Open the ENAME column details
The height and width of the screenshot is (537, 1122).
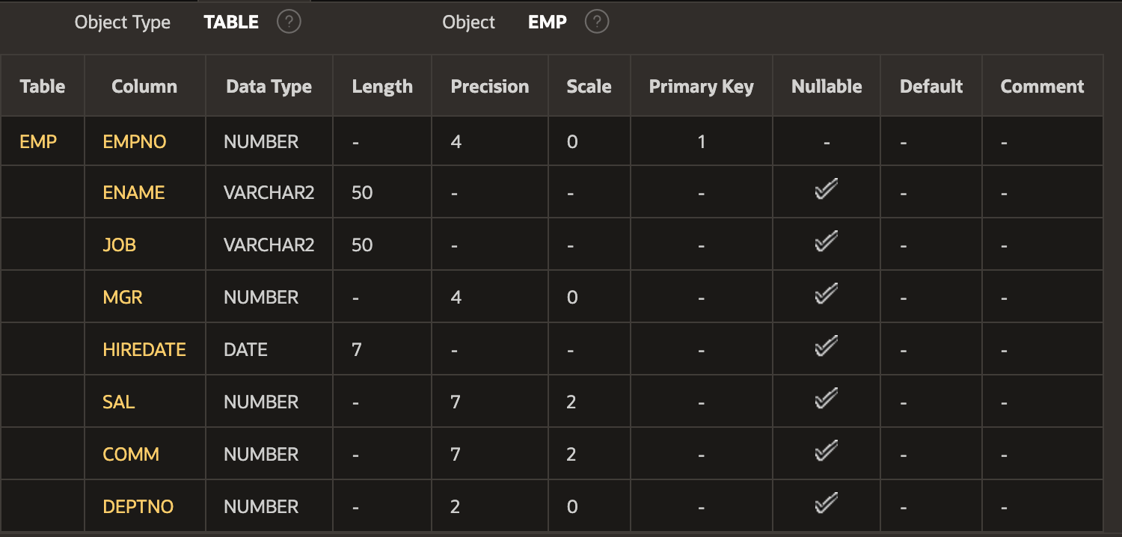click(x=133, y=191)
